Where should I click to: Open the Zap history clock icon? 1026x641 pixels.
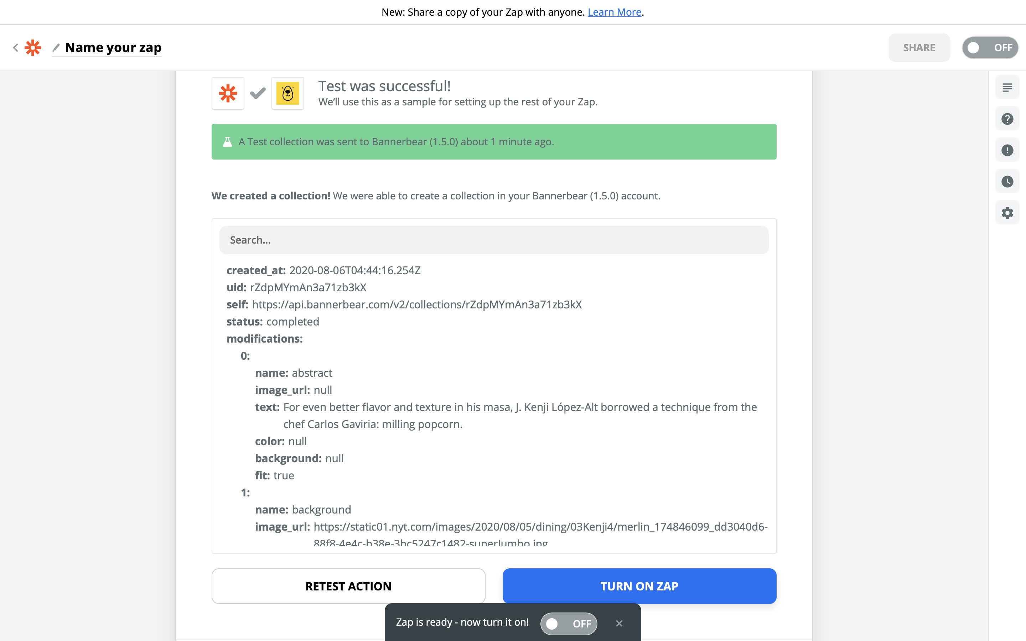(x=1007, y=182)
